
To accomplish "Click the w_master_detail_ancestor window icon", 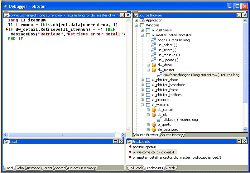I will [x=148, y=35].
